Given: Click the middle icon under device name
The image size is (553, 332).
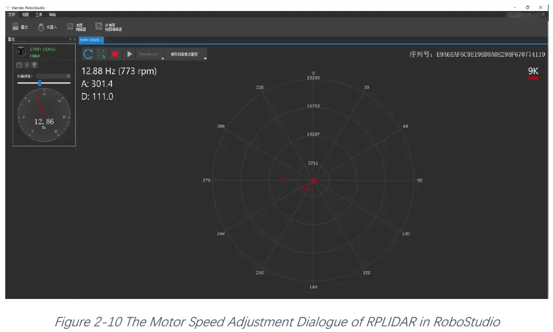Looking at the screenshot, I should tap(27, 65).
